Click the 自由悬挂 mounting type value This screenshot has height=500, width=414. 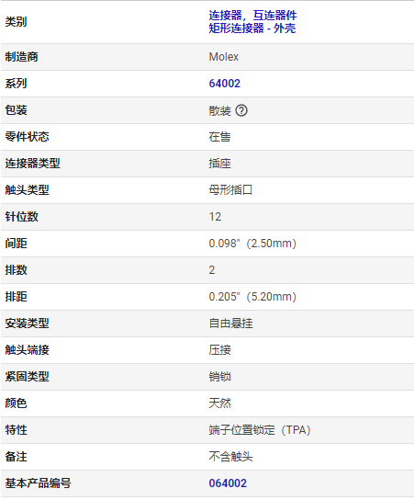point(231,324)
